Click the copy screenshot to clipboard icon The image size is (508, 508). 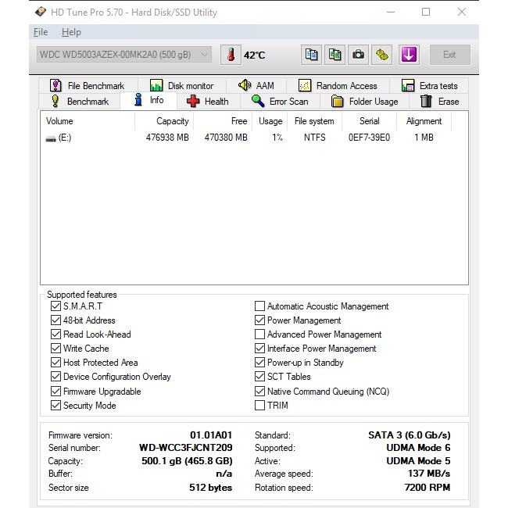(x=334, y=55)
